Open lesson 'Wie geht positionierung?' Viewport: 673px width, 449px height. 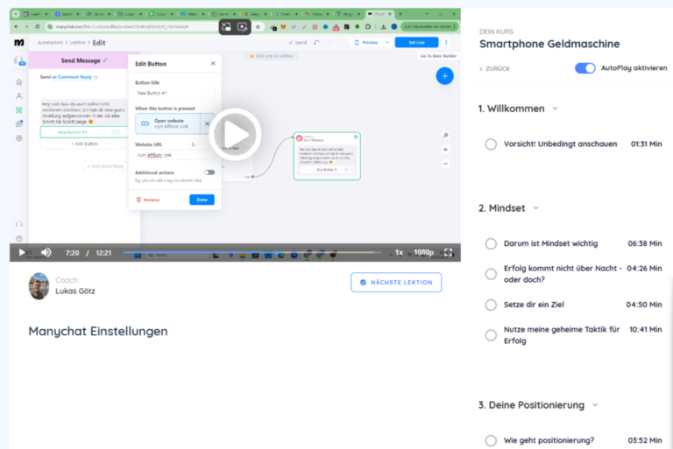coord(549,440)
